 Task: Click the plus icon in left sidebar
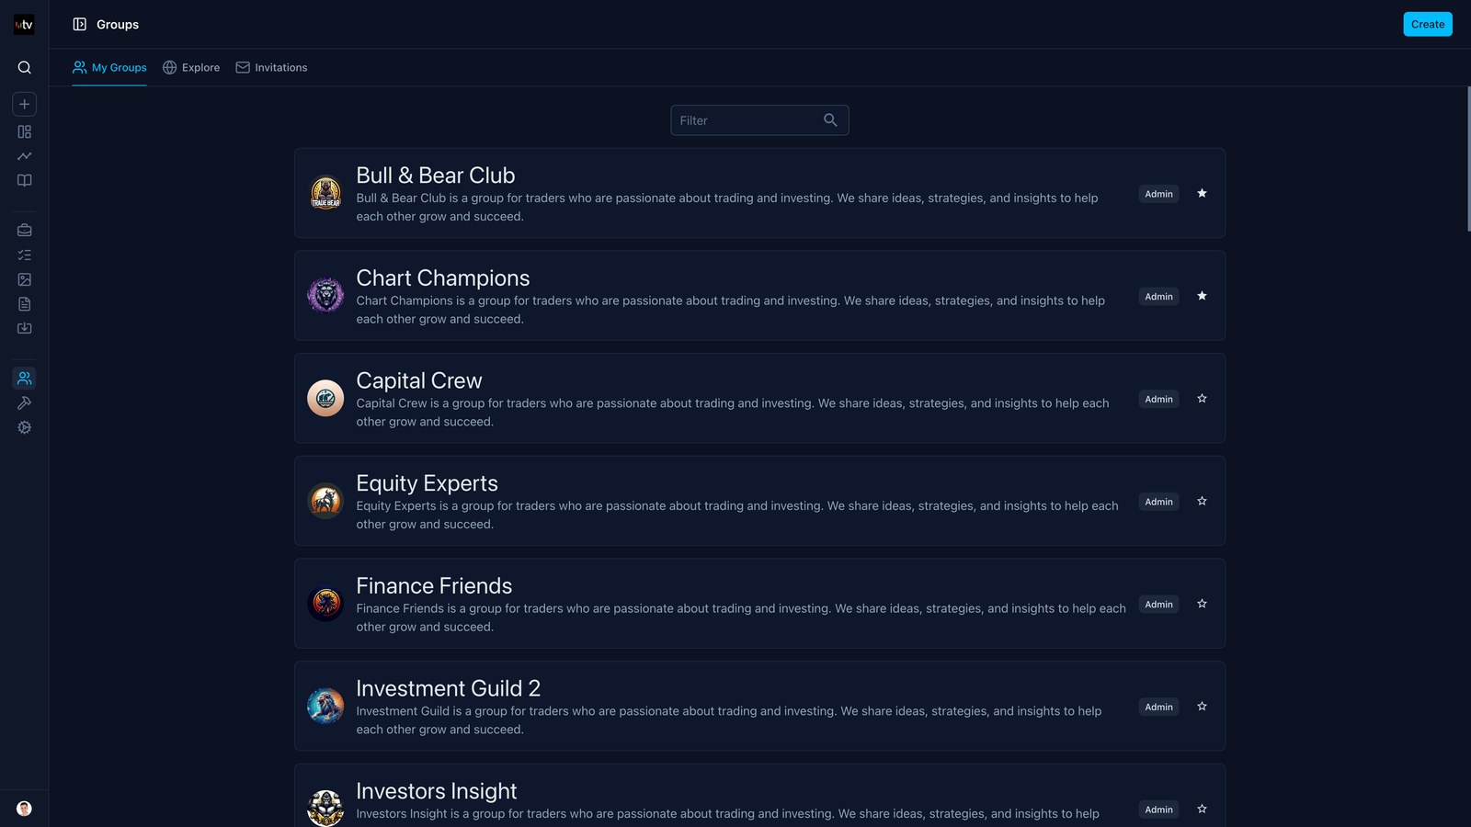(x=25, y=104)
